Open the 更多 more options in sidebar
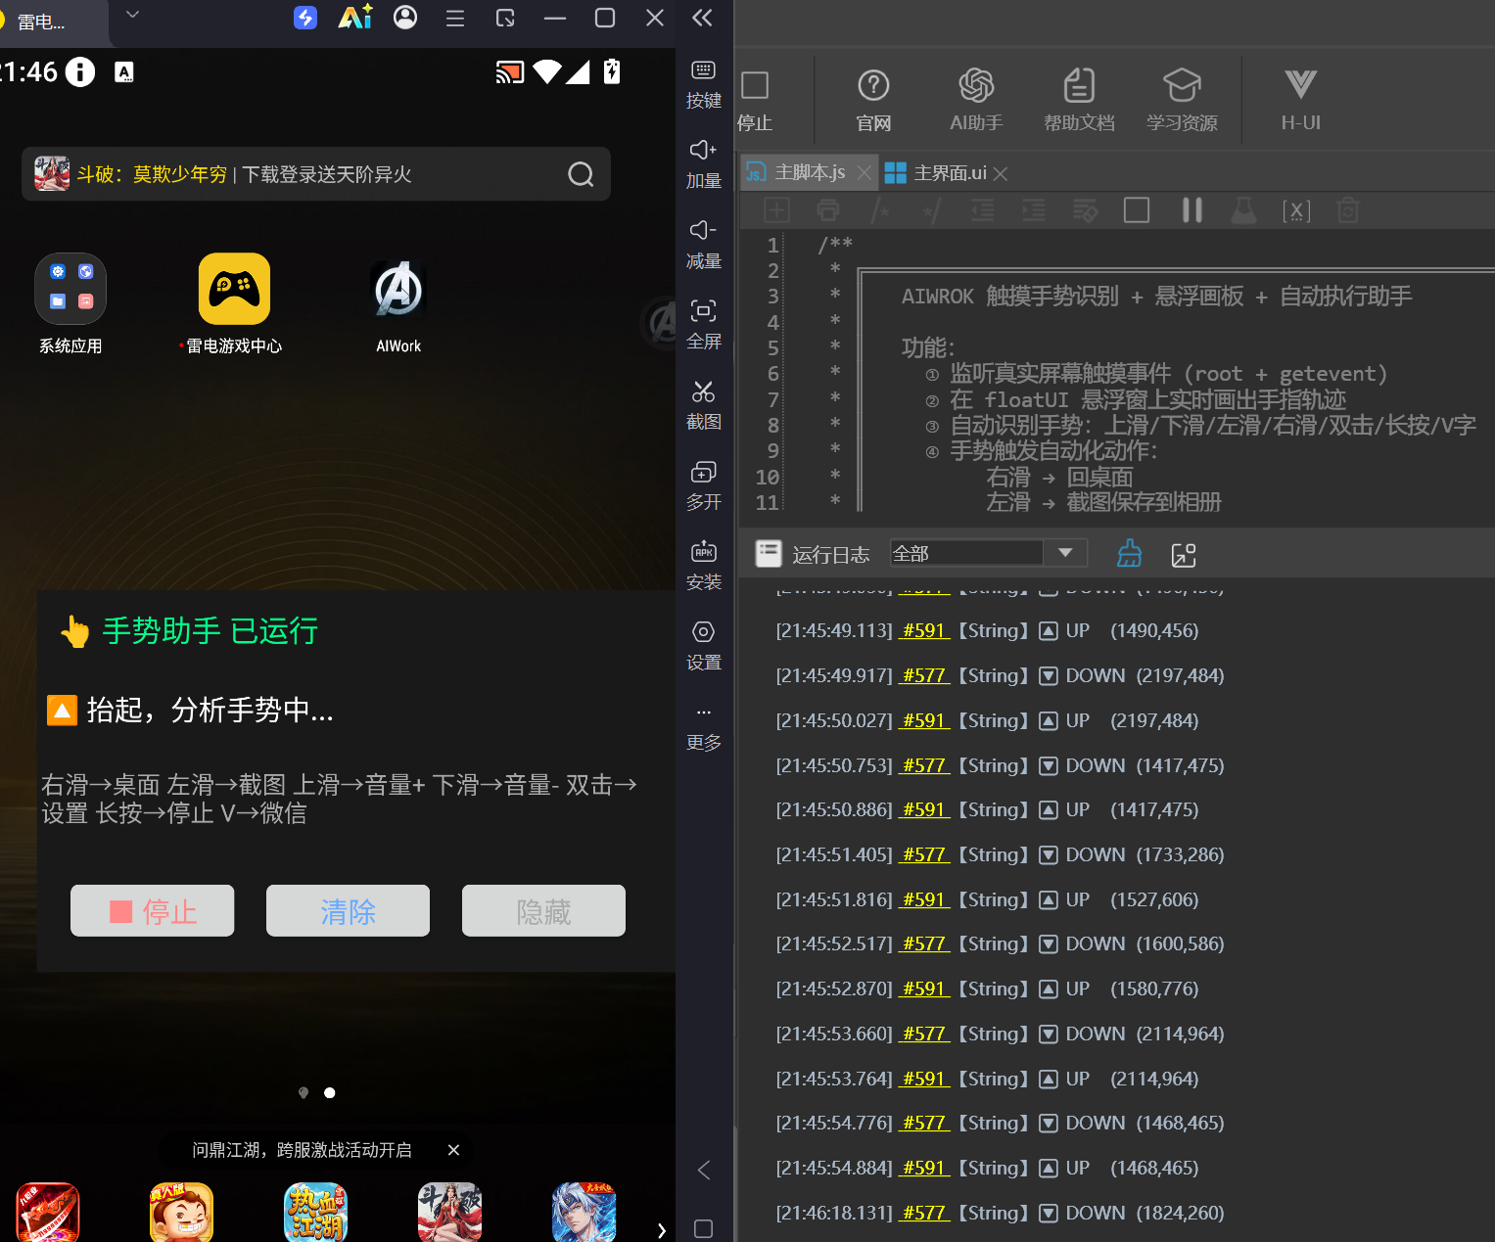Image resolution: width=1495 pixels, height=1242 pixels. [703, 726]
